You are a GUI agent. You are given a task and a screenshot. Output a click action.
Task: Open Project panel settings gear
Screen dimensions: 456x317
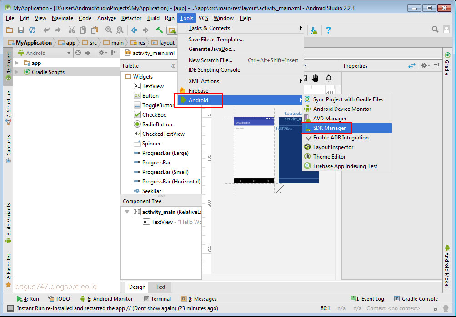102,53
